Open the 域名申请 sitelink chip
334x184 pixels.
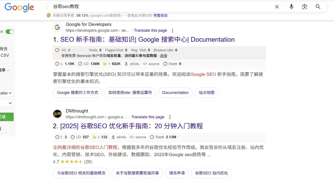coord(177,173)
